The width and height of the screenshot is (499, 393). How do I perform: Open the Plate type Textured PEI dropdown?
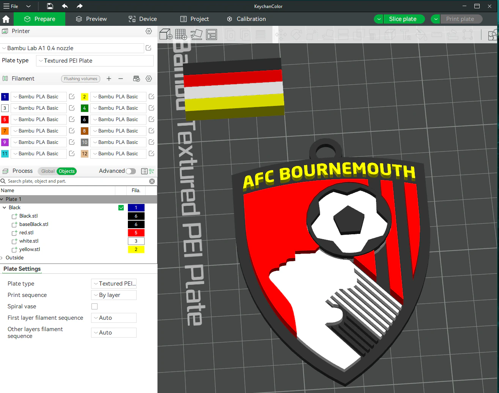[x=95, y=61]
